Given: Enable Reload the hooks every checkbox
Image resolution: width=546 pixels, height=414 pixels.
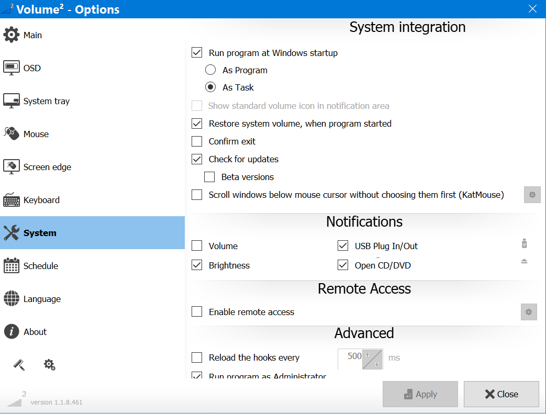Looking at the screenshot, I should pyautogui.click(x=197, y=357).
